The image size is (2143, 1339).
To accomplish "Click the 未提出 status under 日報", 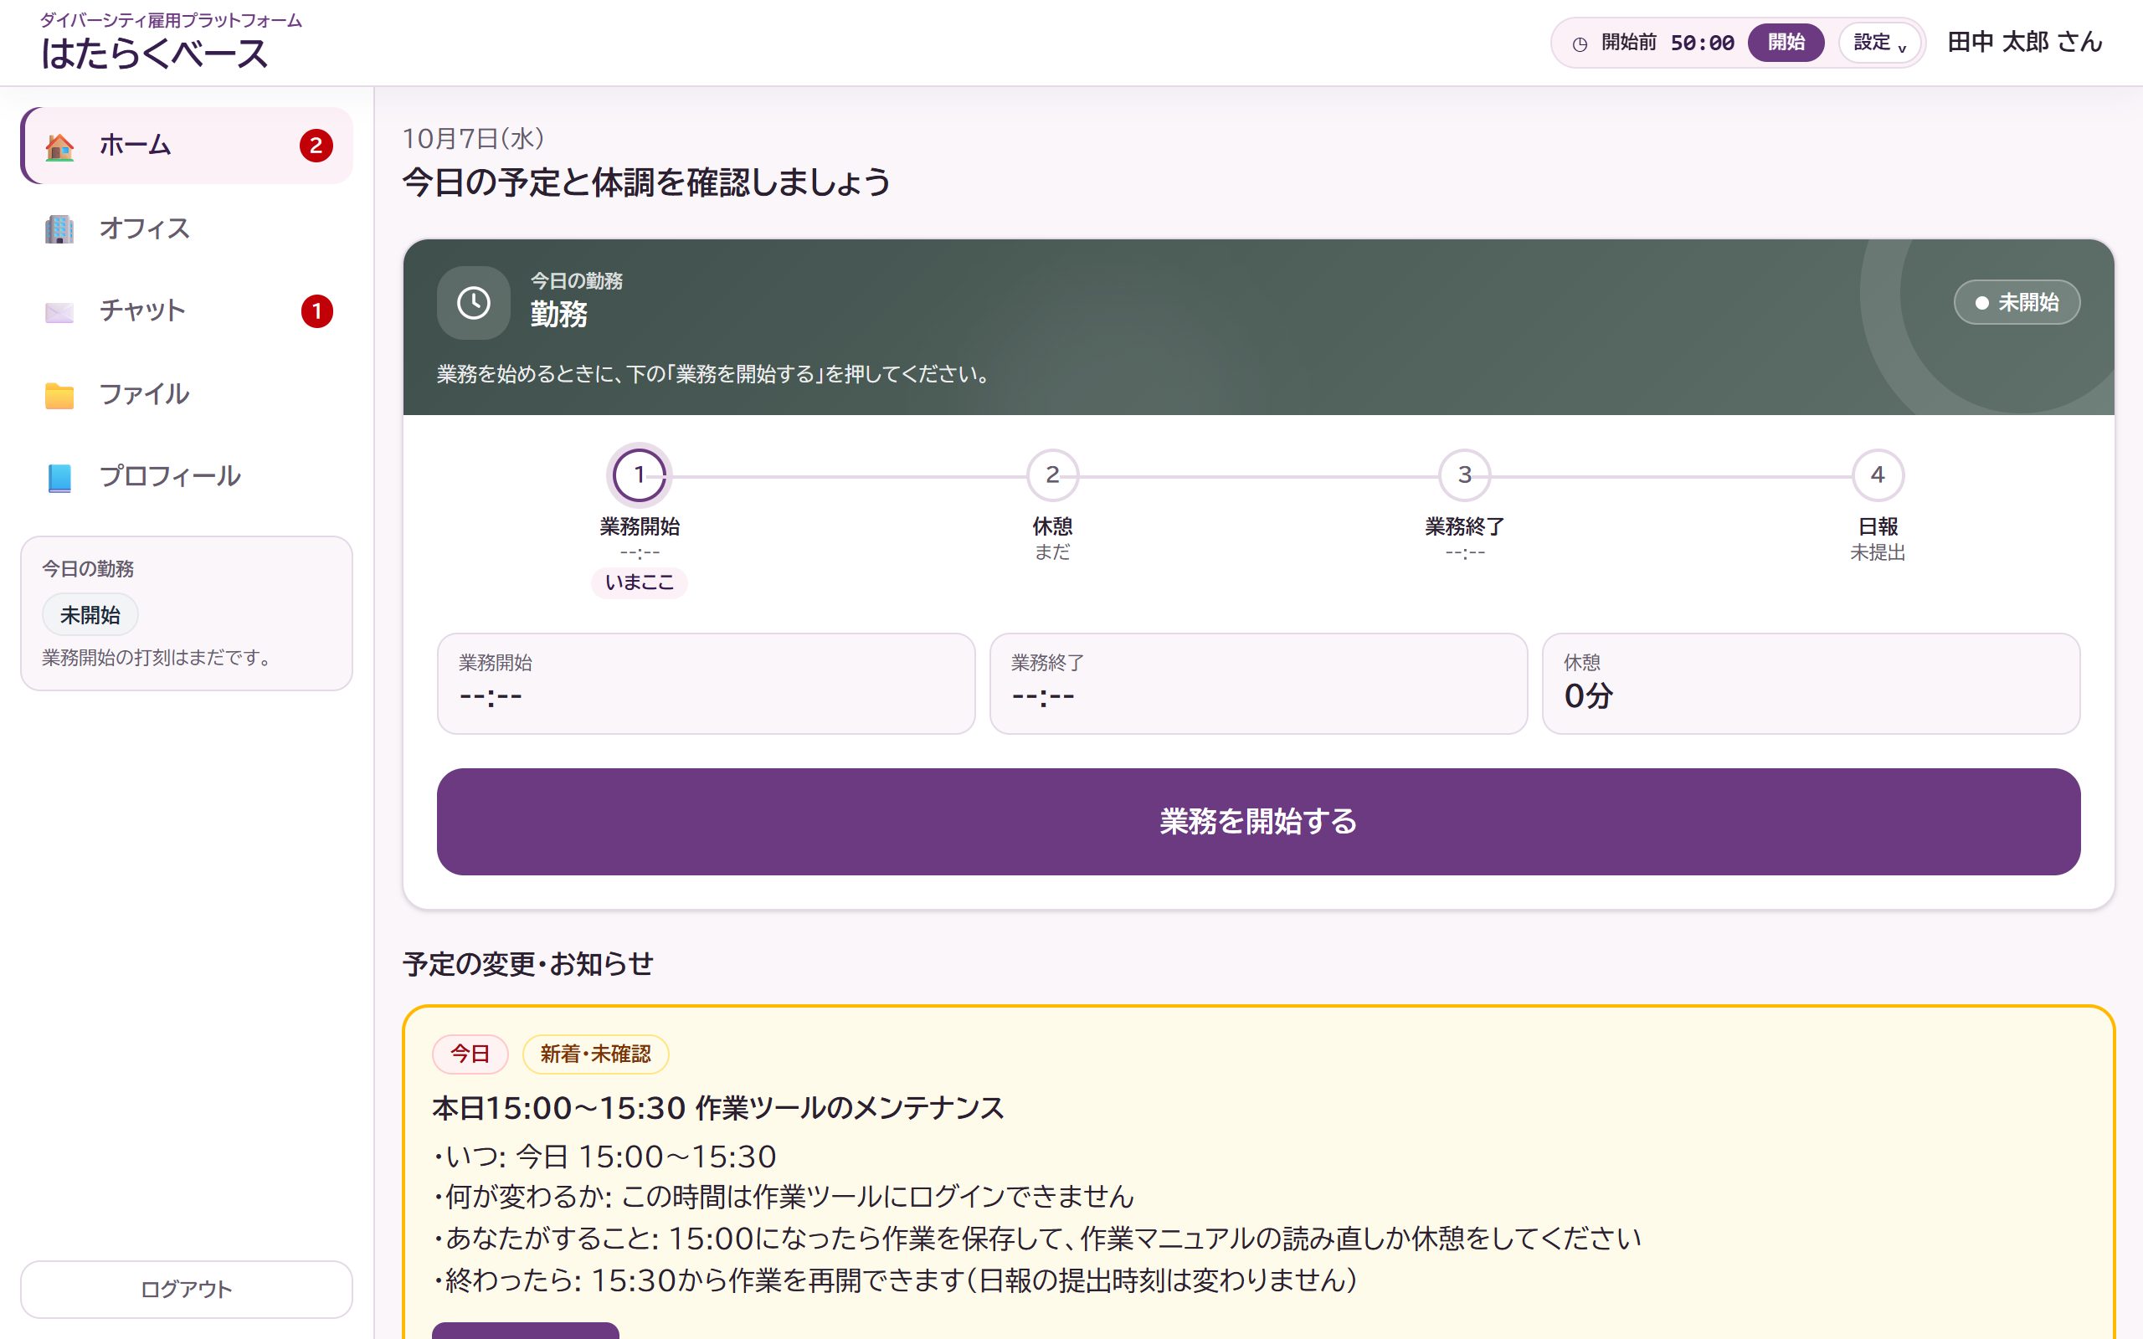I will (x=1878, y=552).
